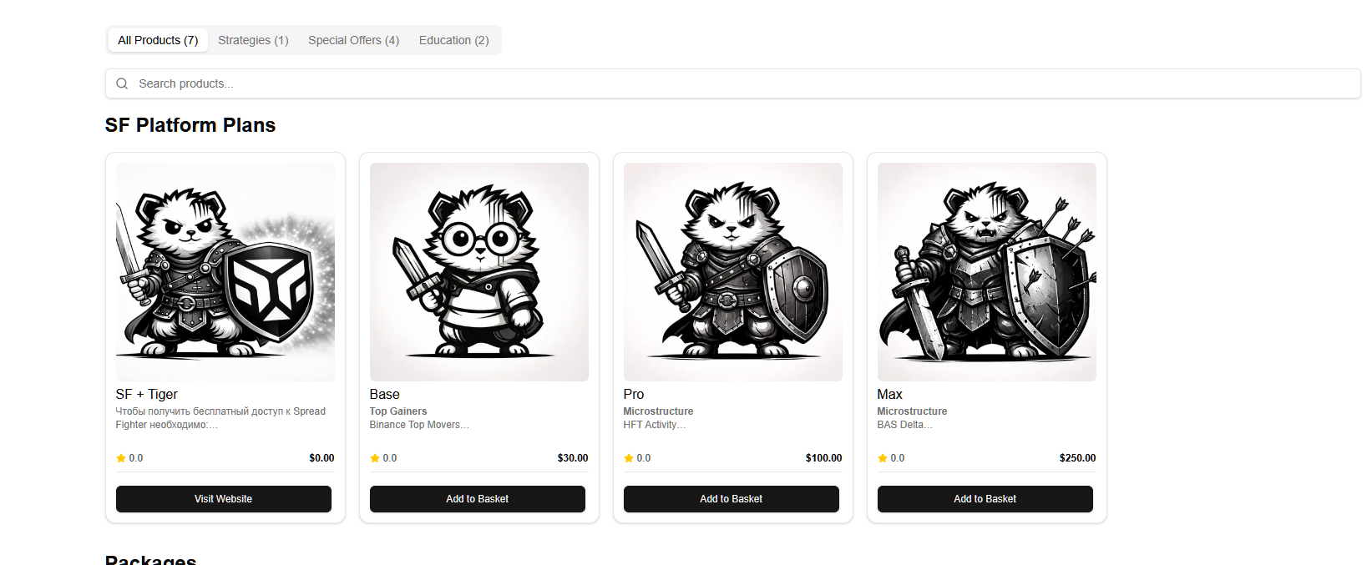The height and width of the screenshot is (565, 1367).
Task: Open the SF + Tiger hamster image
Action: click(x=225, y=272)
